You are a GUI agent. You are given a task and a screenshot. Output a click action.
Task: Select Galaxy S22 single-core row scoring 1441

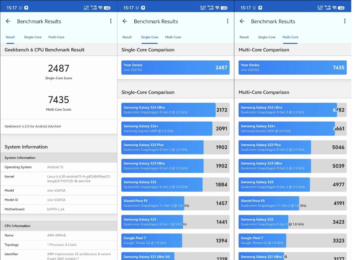tap(175, 222)
